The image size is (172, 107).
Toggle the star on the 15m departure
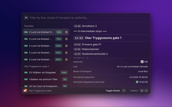pyautogui.click(x=66, y=39)
